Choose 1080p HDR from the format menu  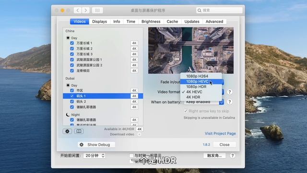(201, 86)
